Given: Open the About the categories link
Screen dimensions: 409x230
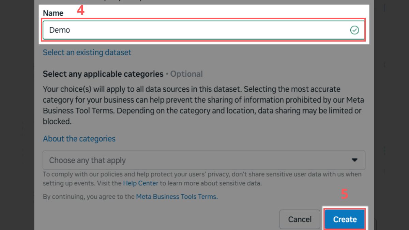Looking at the screenshot, I should pyautogui.click(x=79, y=139).
